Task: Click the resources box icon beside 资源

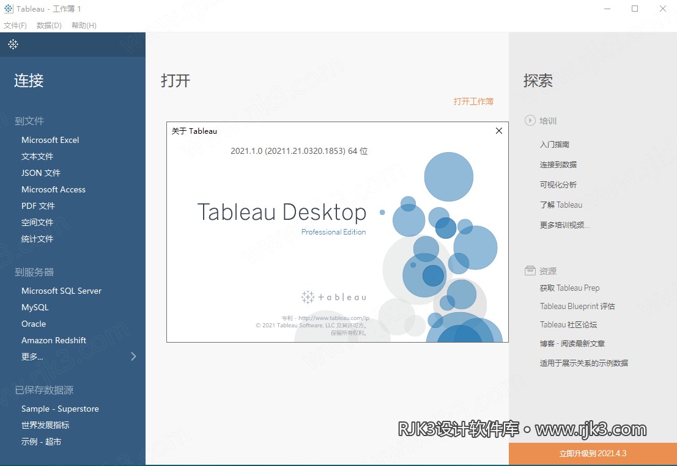Action: [530, 271]
